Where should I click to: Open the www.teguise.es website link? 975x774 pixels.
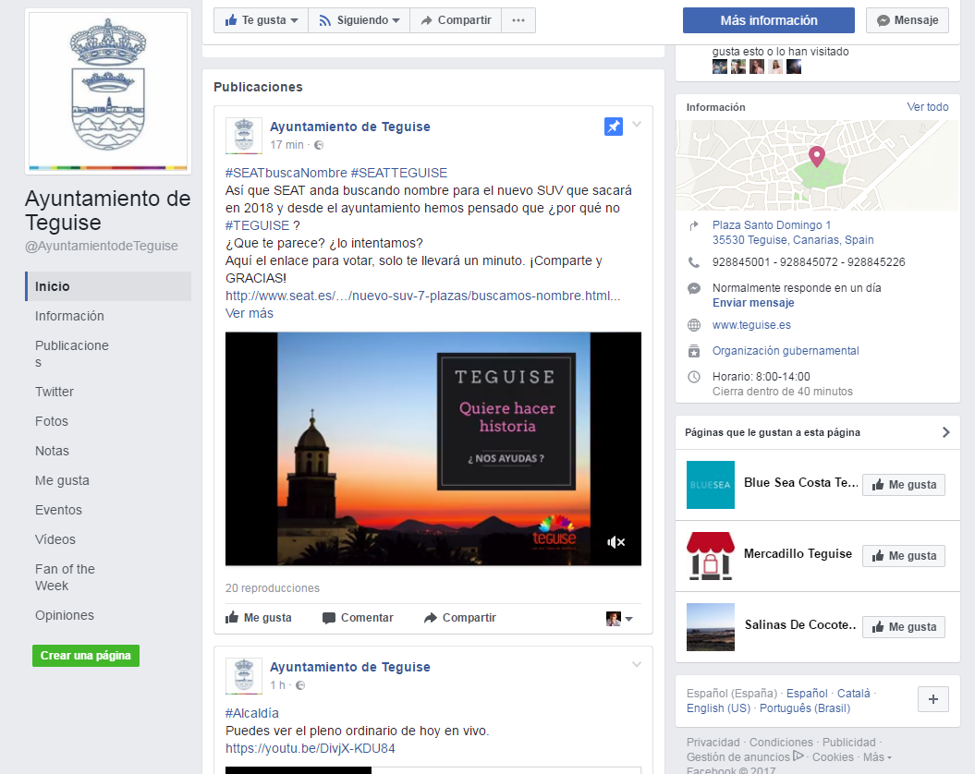[x=751, y=325]
